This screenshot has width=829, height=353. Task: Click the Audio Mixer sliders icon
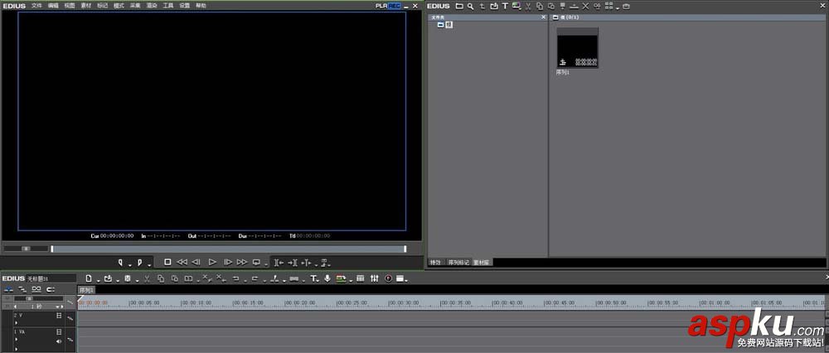[x=375, y=278]
